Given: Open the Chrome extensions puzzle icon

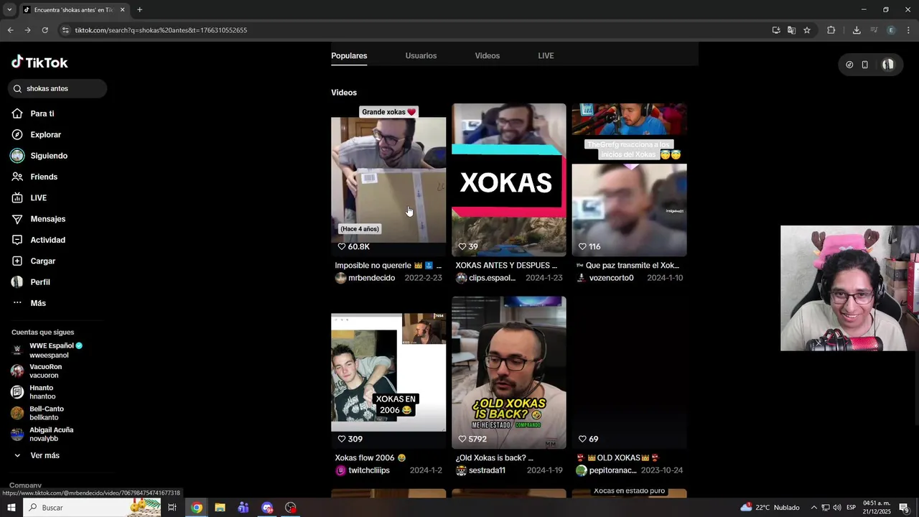Looking at the screenshot, I should click(831, 30).
